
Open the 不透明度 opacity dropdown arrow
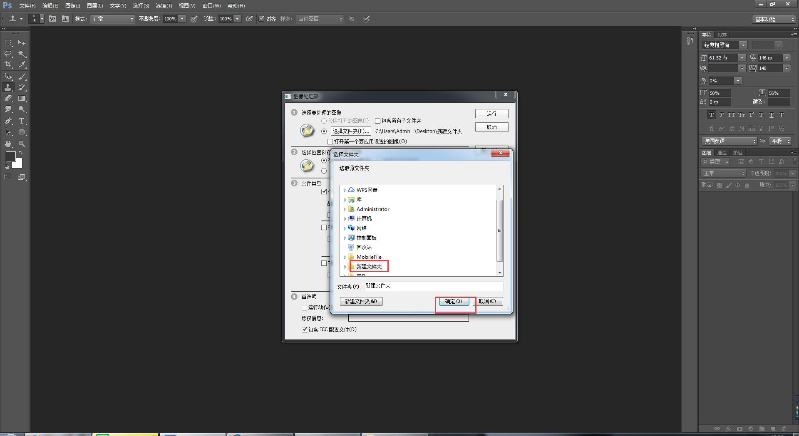(182, 19)
